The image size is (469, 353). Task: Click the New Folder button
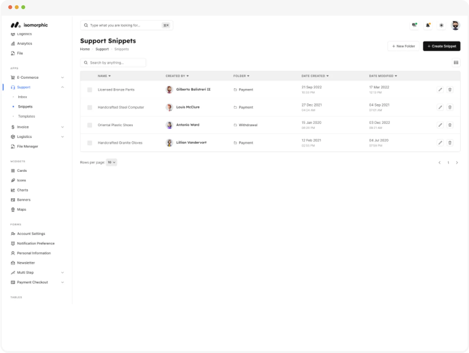(404, 46)
